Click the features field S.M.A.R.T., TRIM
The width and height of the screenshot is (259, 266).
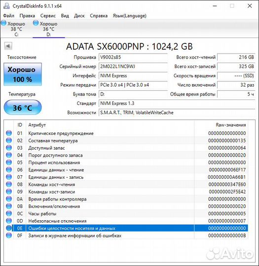click(x=177, y=112)
